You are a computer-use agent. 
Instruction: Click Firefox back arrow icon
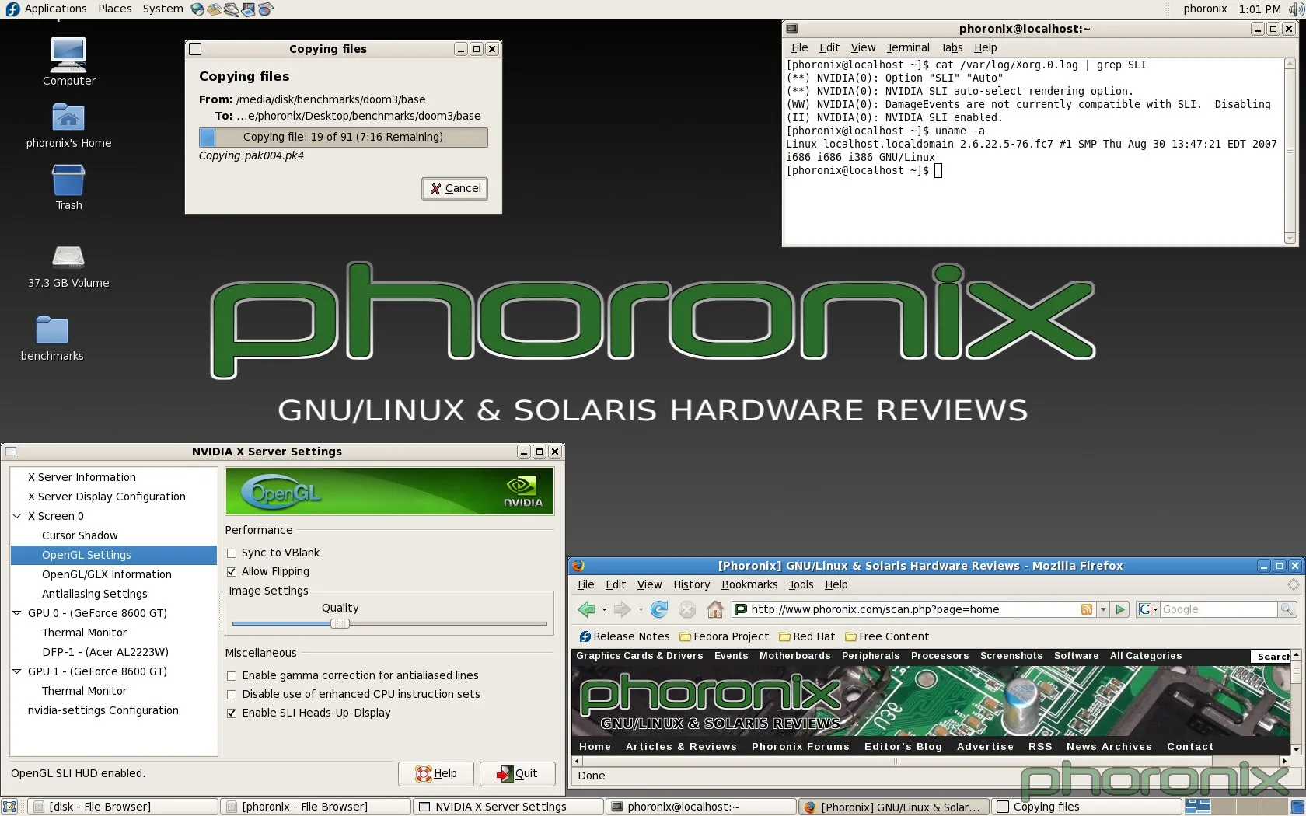click(x=586, y=609)
